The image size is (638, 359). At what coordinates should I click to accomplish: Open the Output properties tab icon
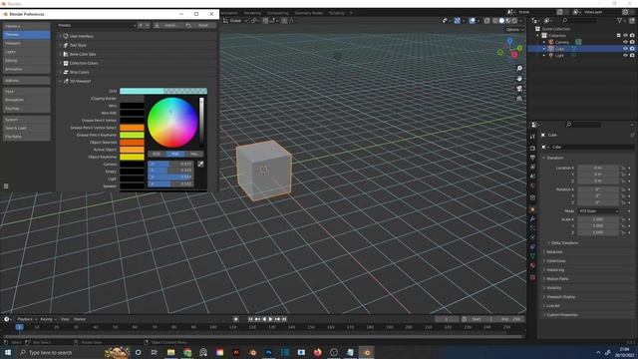click(532, 158)
